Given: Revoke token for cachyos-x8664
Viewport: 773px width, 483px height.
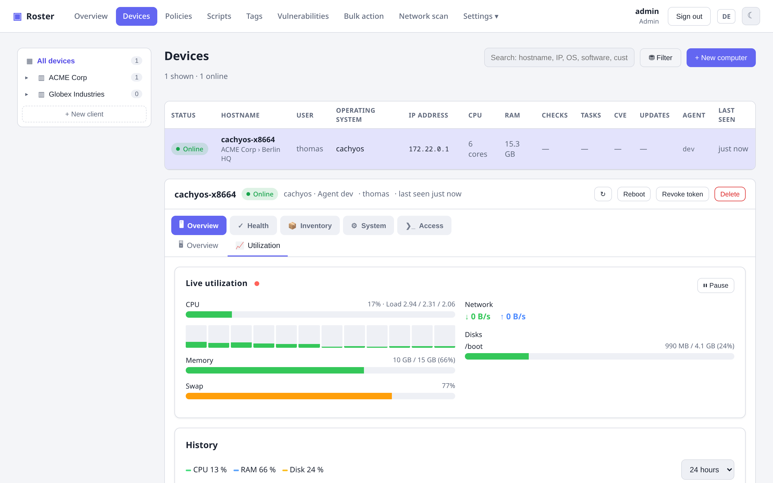Looking at the screenshot, I should 682,194.
